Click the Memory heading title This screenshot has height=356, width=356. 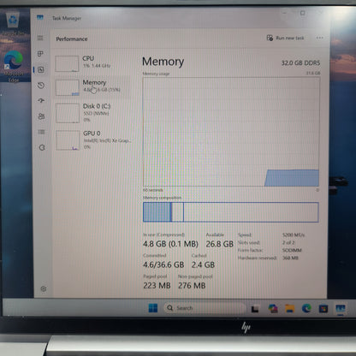point(163,62)
